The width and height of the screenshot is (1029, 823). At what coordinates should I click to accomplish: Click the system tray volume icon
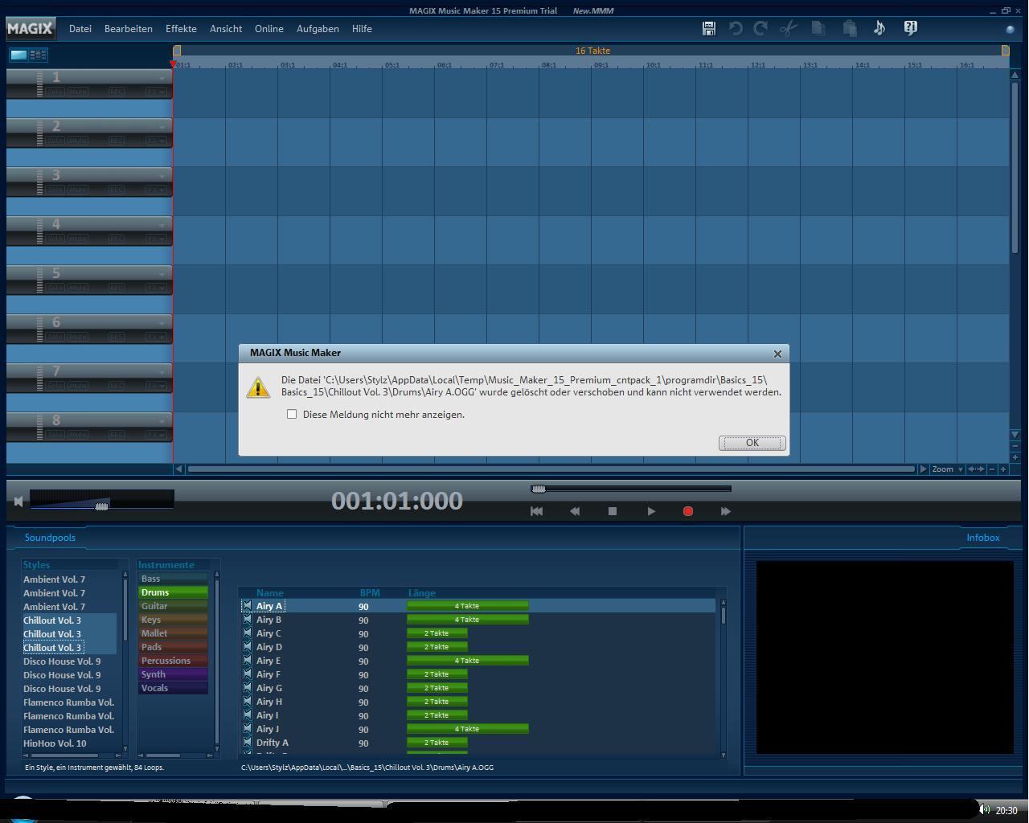[984, 809]
